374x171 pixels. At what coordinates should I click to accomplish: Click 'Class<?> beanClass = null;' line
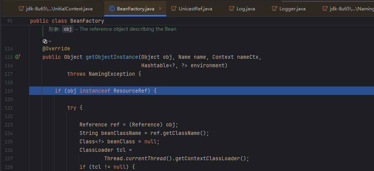point(120,141)
